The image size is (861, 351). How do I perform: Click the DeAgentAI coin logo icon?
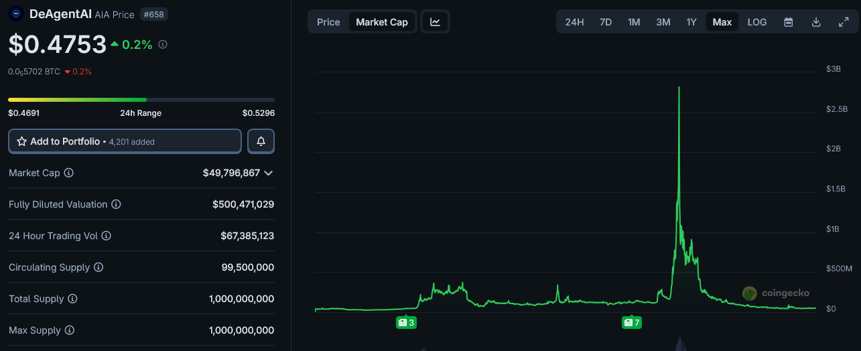point(16,13)
